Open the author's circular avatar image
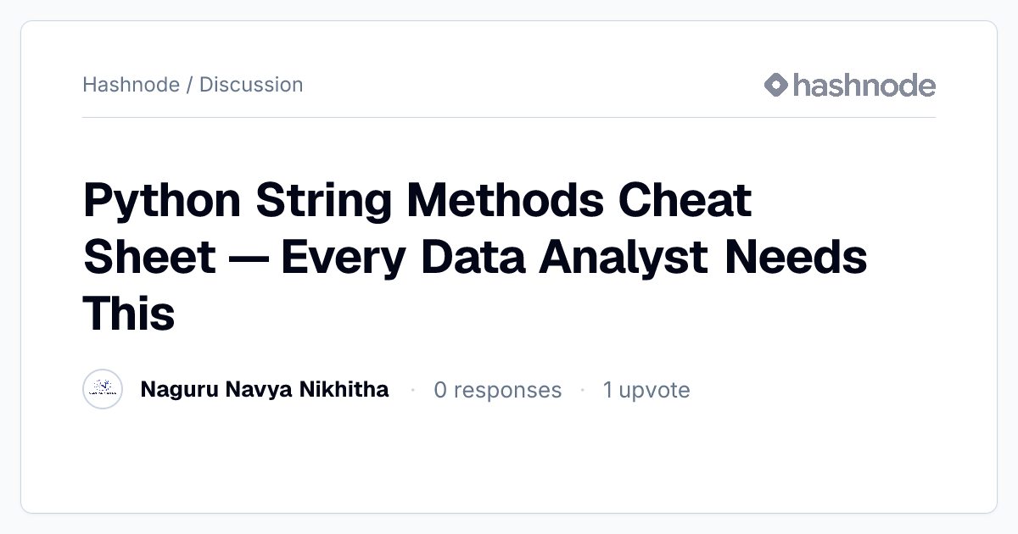The width and height of the screenshot is (1018, 534). point(103,390)
